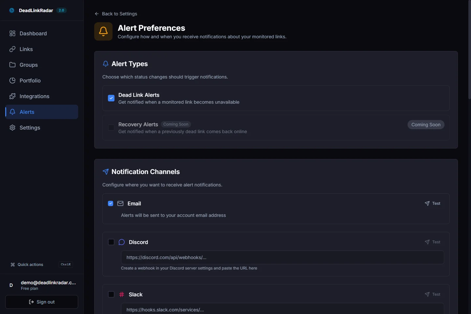The width and height of the screenshot is (471, 314).
Task: Click the Sign out button
Action: (x=42, y=302)
